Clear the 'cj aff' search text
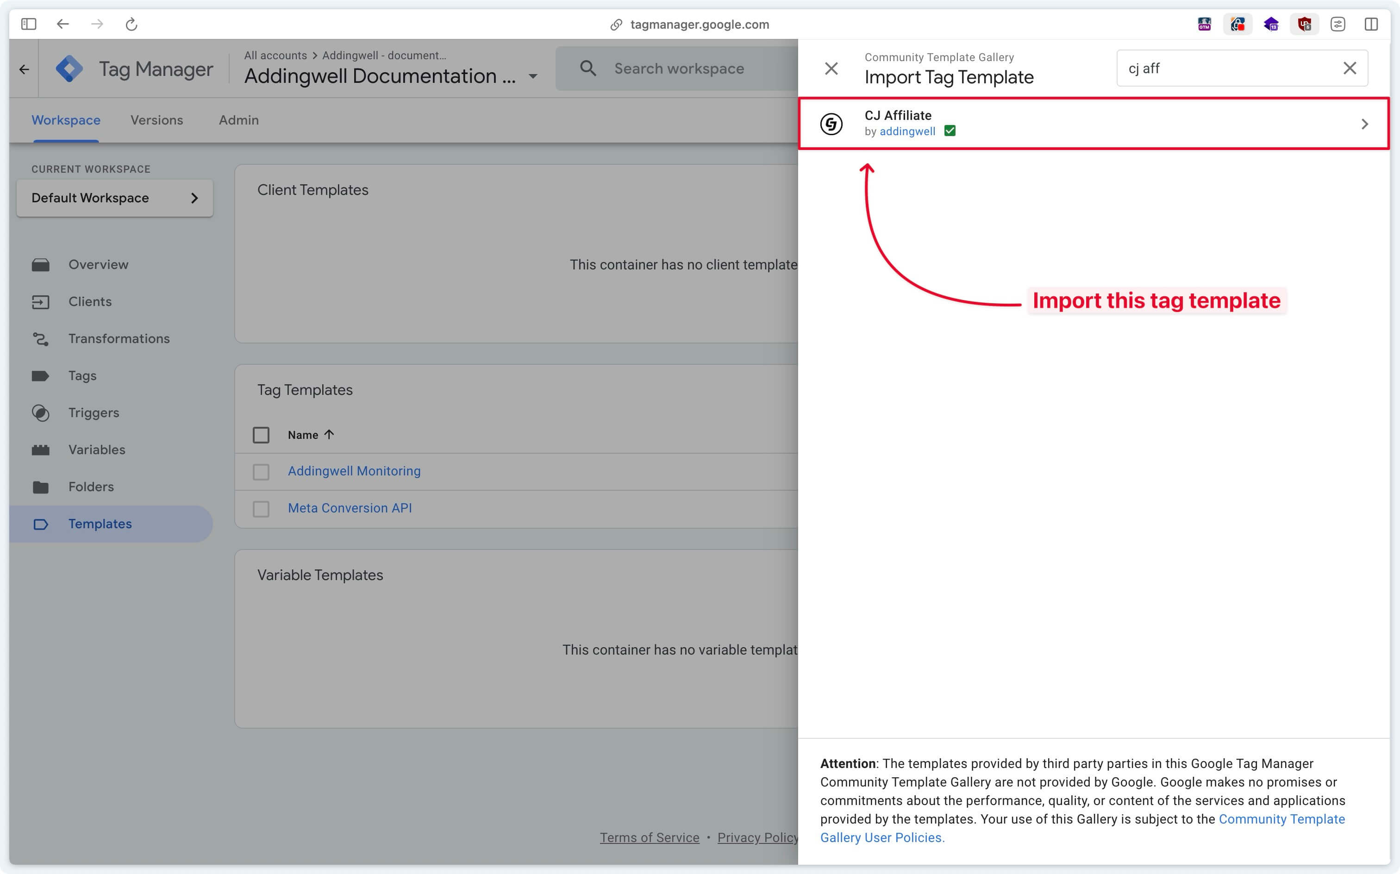1400x874 pixels. tap(1350, 68)
